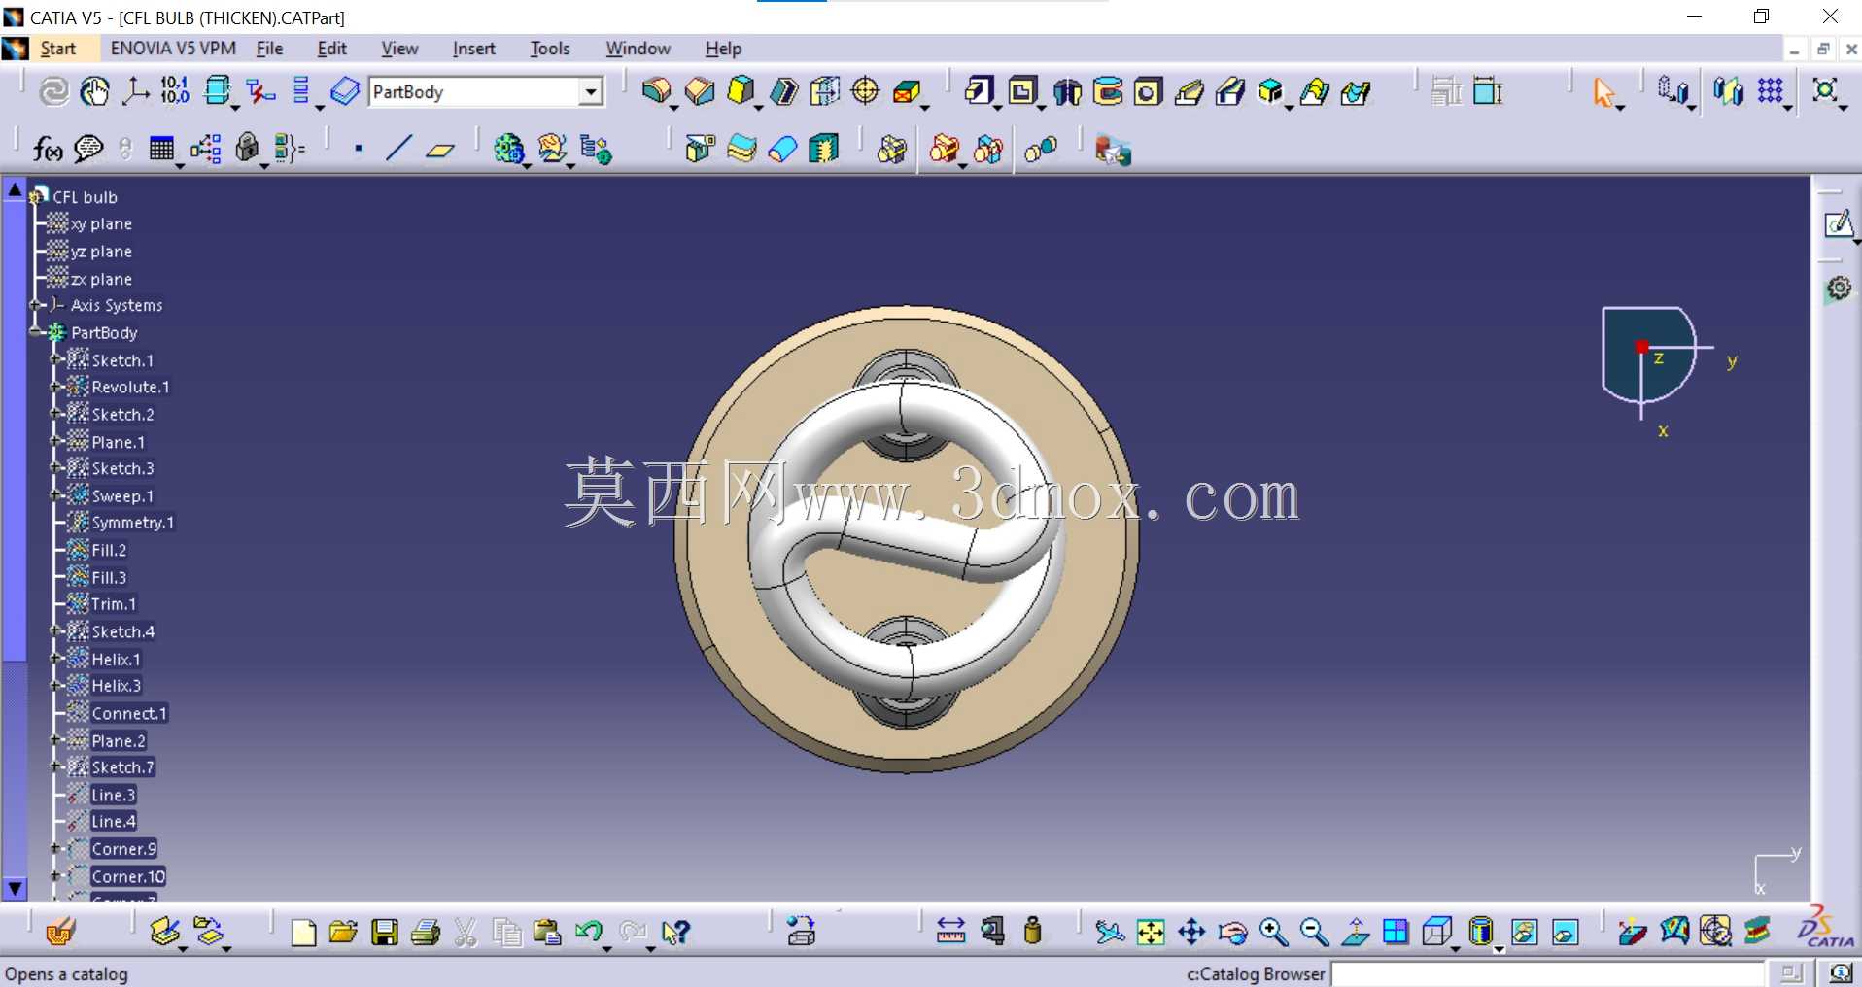
Task: Click the Plane tool icon
Action: click(x=440, y=149)
